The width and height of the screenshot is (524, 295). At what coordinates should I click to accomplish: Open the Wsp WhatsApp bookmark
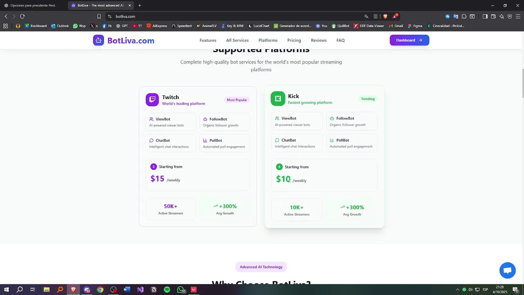[79, 26]
